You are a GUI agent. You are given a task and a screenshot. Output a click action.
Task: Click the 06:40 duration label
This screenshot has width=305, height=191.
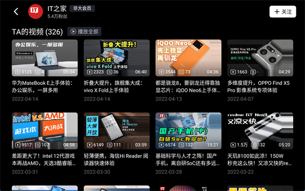pos(141,72)
